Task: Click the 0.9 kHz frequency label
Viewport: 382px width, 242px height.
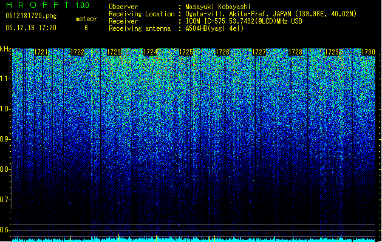Action: [x=5, y=139]
